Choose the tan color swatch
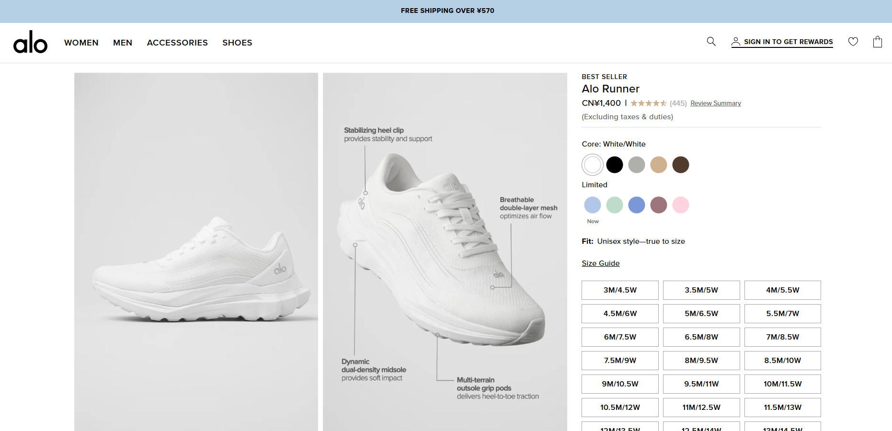The width and height of the screenshot is (892, 431). [659, 165]
